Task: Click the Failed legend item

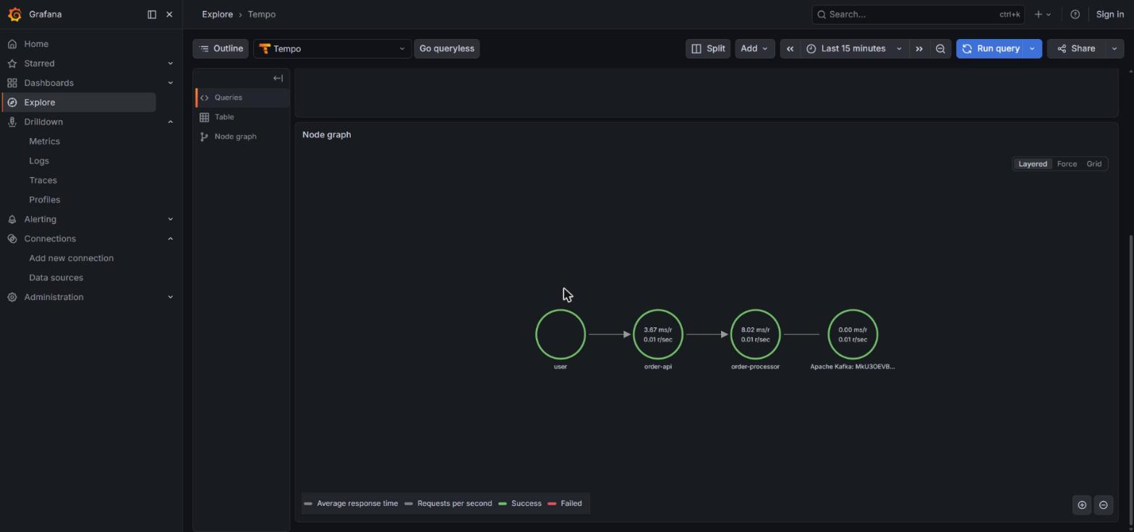Action: point(565,504)
